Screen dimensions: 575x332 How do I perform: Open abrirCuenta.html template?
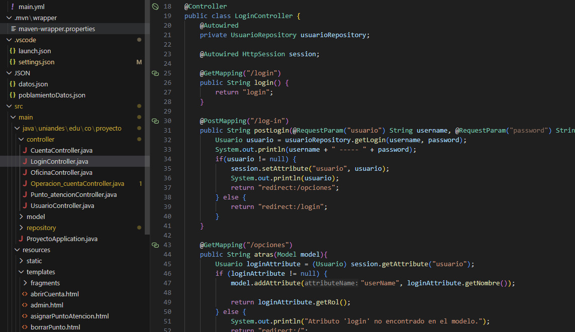(x=55, y=294)
